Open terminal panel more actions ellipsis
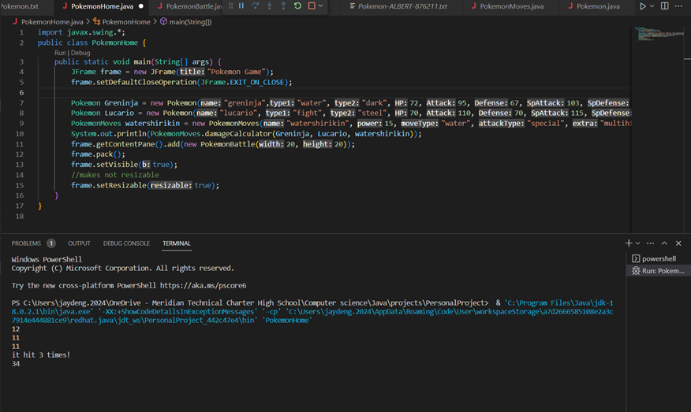Image resolution: width=691 pixels, height=412 pixels. 650,243
